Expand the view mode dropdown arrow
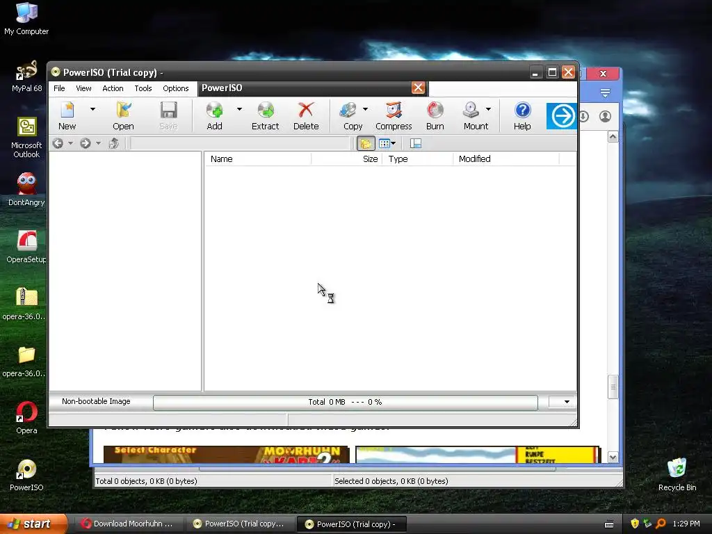This screenshot has height=534, width=712. pyautogui.click(x=394, y=143)
